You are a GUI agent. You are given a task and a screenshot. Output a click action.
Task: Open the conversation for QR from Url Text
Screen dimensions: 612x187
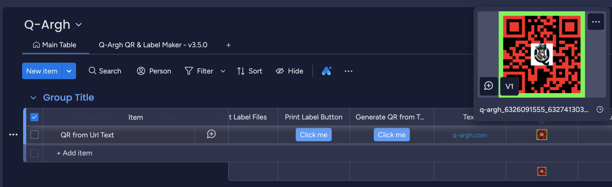tap(211, 134)
